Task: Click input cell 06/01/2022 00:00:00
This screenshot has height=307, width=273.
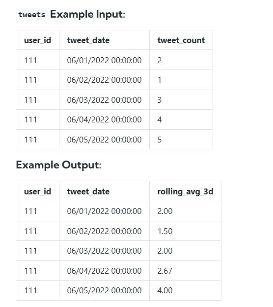Action: coord(104,60)
